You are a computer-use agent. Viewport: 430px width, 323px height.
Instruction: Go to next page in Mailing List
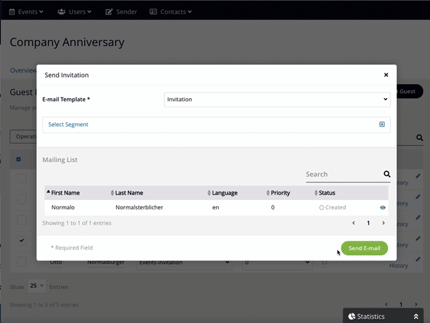point(383,223)
